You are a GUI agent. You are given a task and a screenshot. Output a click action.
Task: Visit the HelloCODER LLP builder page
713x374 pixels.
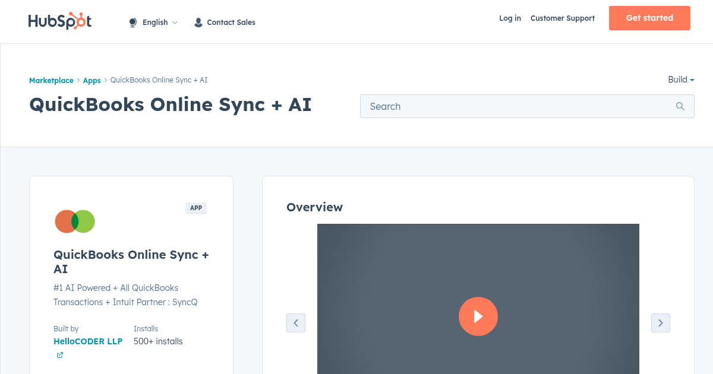point(88,341)
